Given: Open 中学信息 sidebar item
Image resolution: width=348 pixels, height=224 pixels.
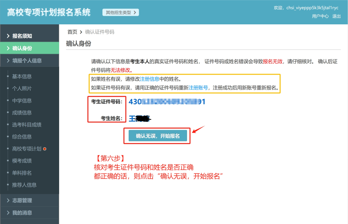Looking at the screenshot, I should 22,100.
